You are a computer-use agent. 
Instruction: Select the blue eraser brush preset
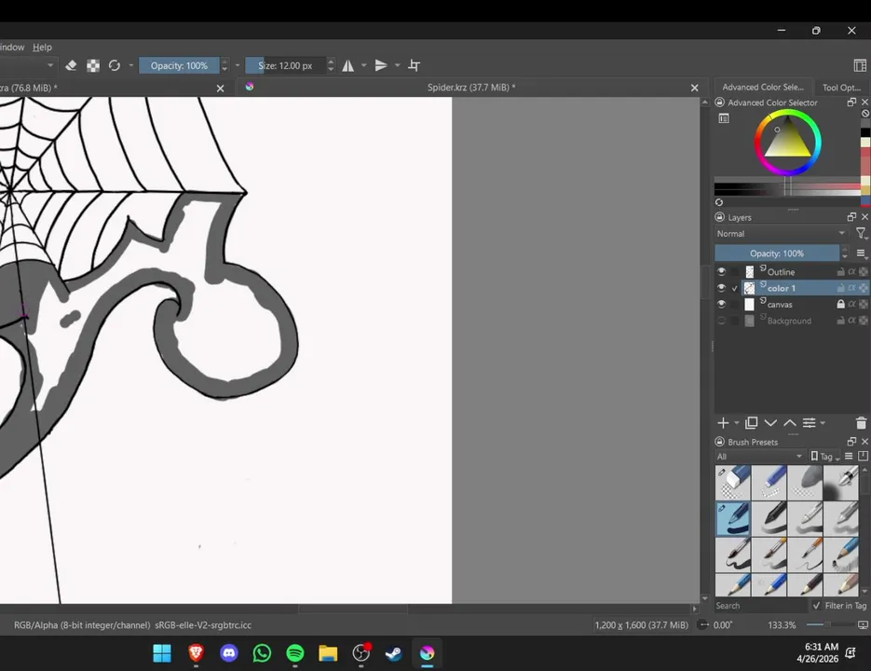(733, 483)
